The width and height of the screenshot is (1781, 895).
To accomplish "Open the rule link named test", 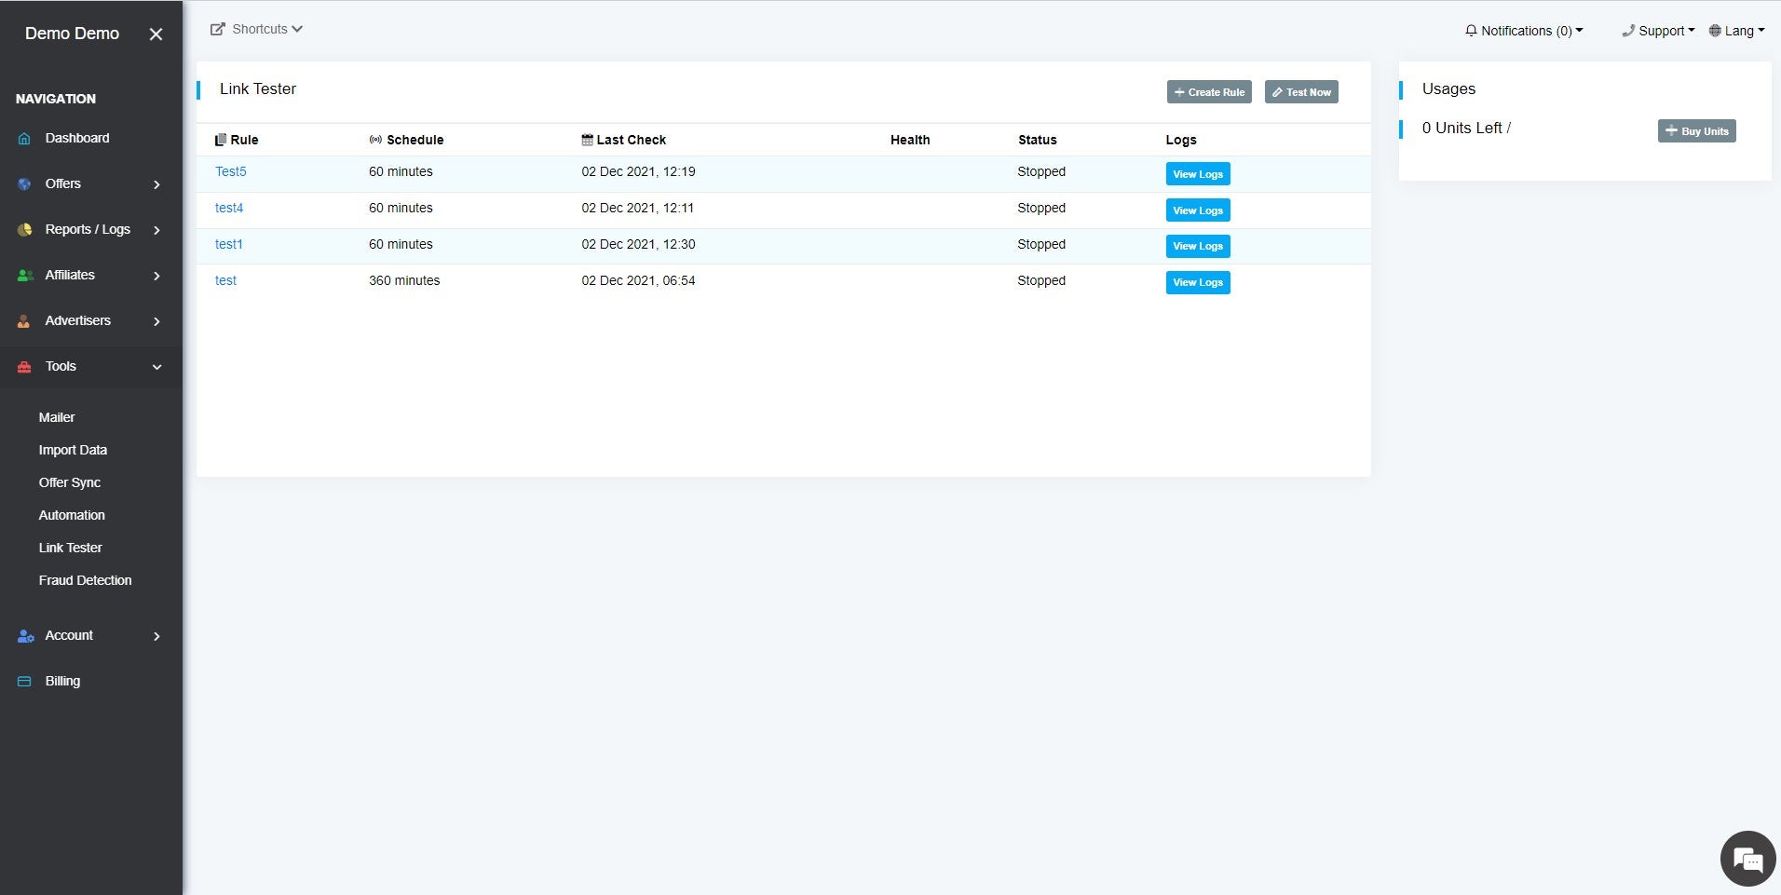I will [x=225, y=280].
